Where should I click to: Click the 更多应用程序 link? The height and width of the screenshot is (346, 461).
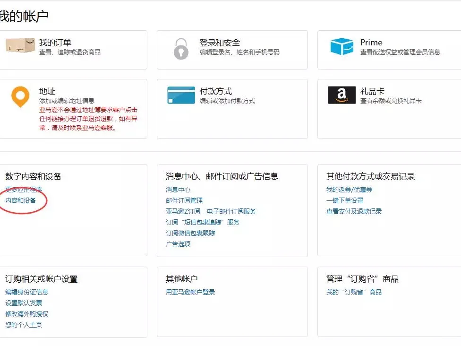click(24, 190)
